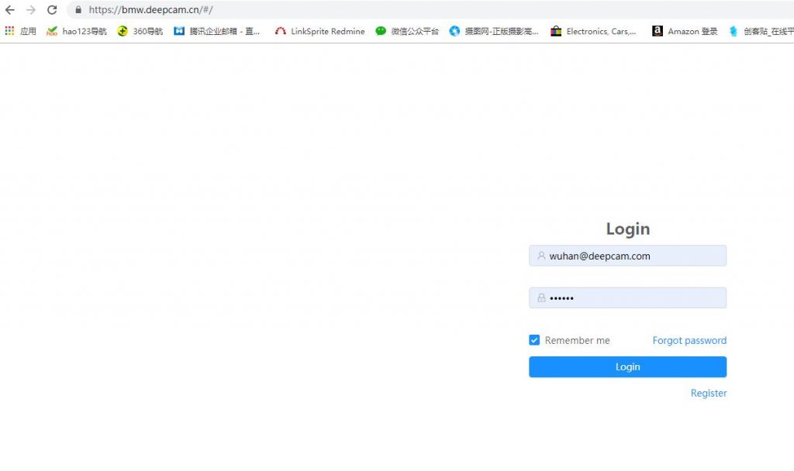Reload the page with refresh icon
Screen dimensions: 794x471
point(52,10)
